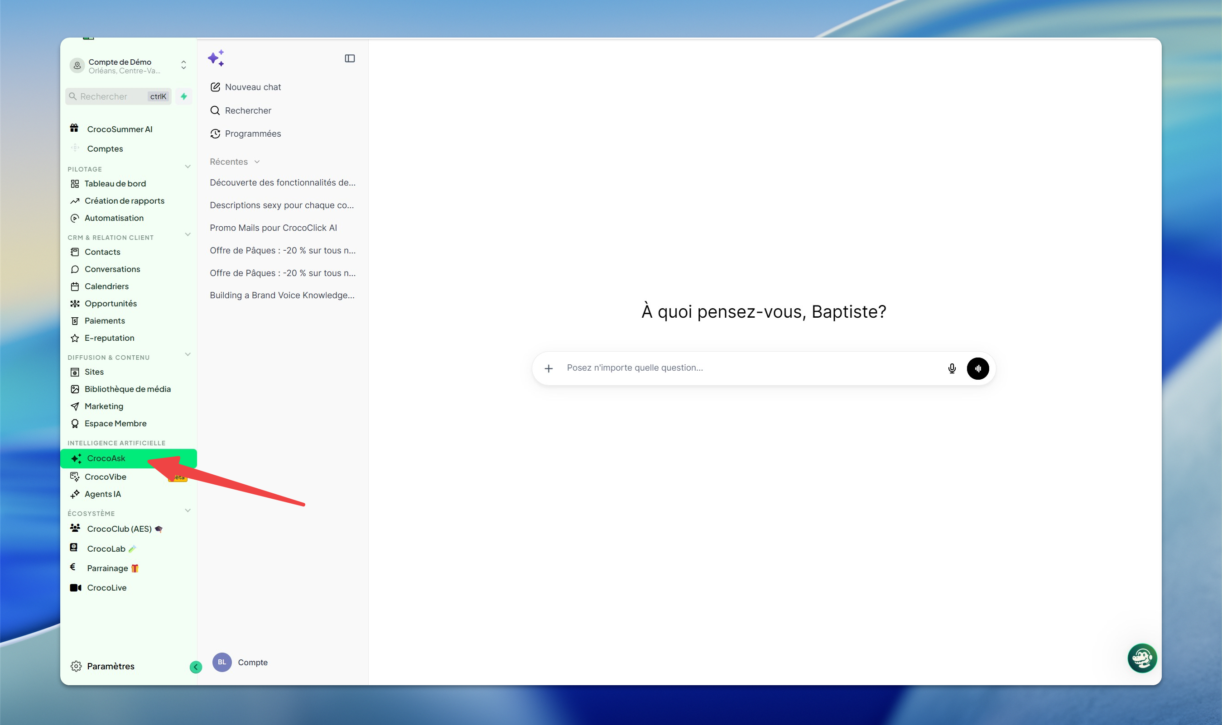Click the black voice mode button
Screen dimensions: 1222x725
point(977,368)
